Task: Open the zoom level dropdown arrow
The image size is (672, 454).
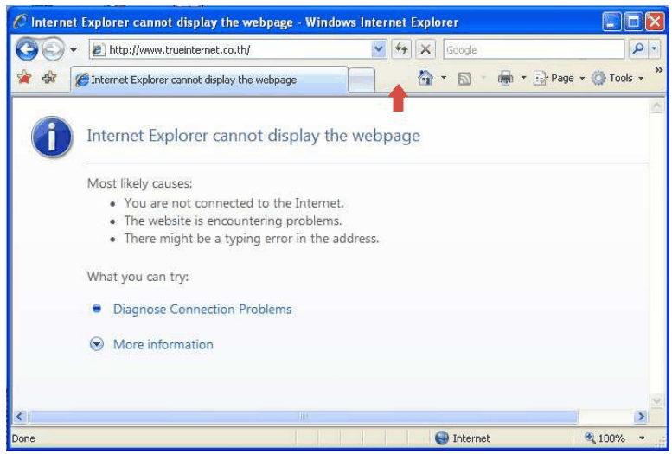Action: [x=642, y=438]
